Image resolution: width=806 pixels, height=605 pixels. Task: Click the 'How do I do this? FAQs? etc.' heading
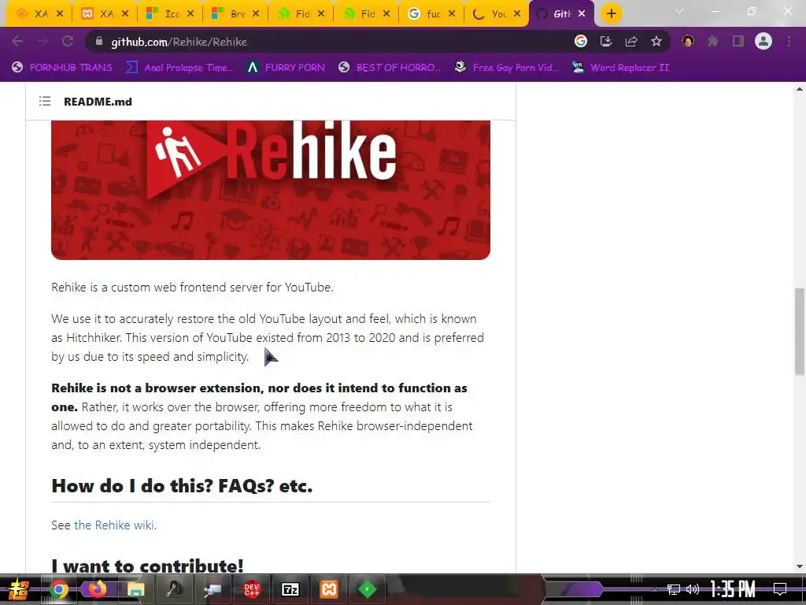[x=182, y=485]
